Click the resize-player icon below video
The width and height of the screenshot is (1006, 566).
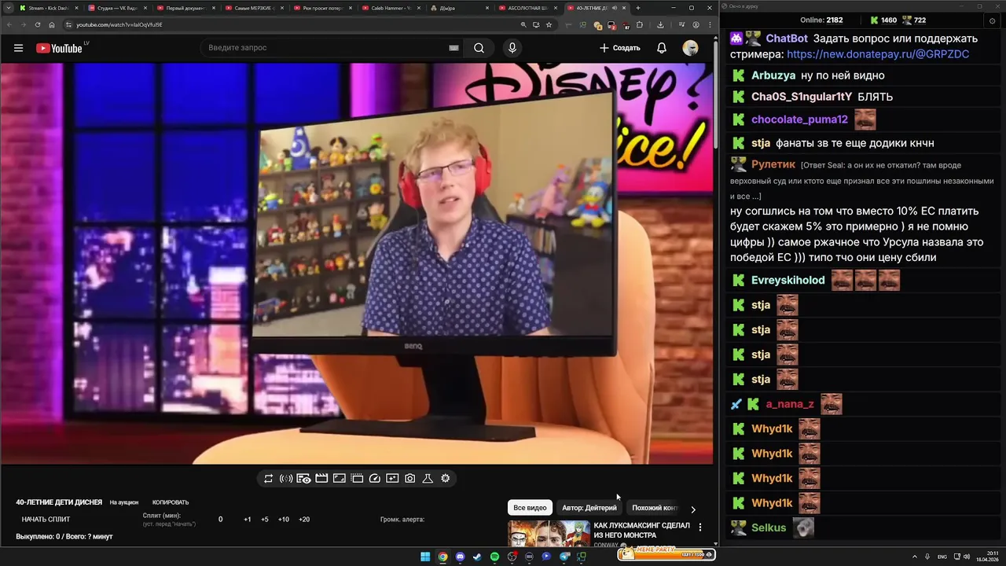point(340,478)
